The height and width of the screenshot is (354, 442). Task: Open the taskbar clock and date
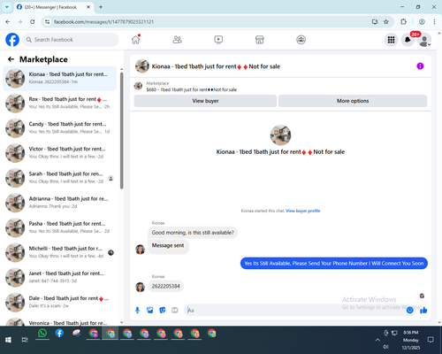(411, 340)
